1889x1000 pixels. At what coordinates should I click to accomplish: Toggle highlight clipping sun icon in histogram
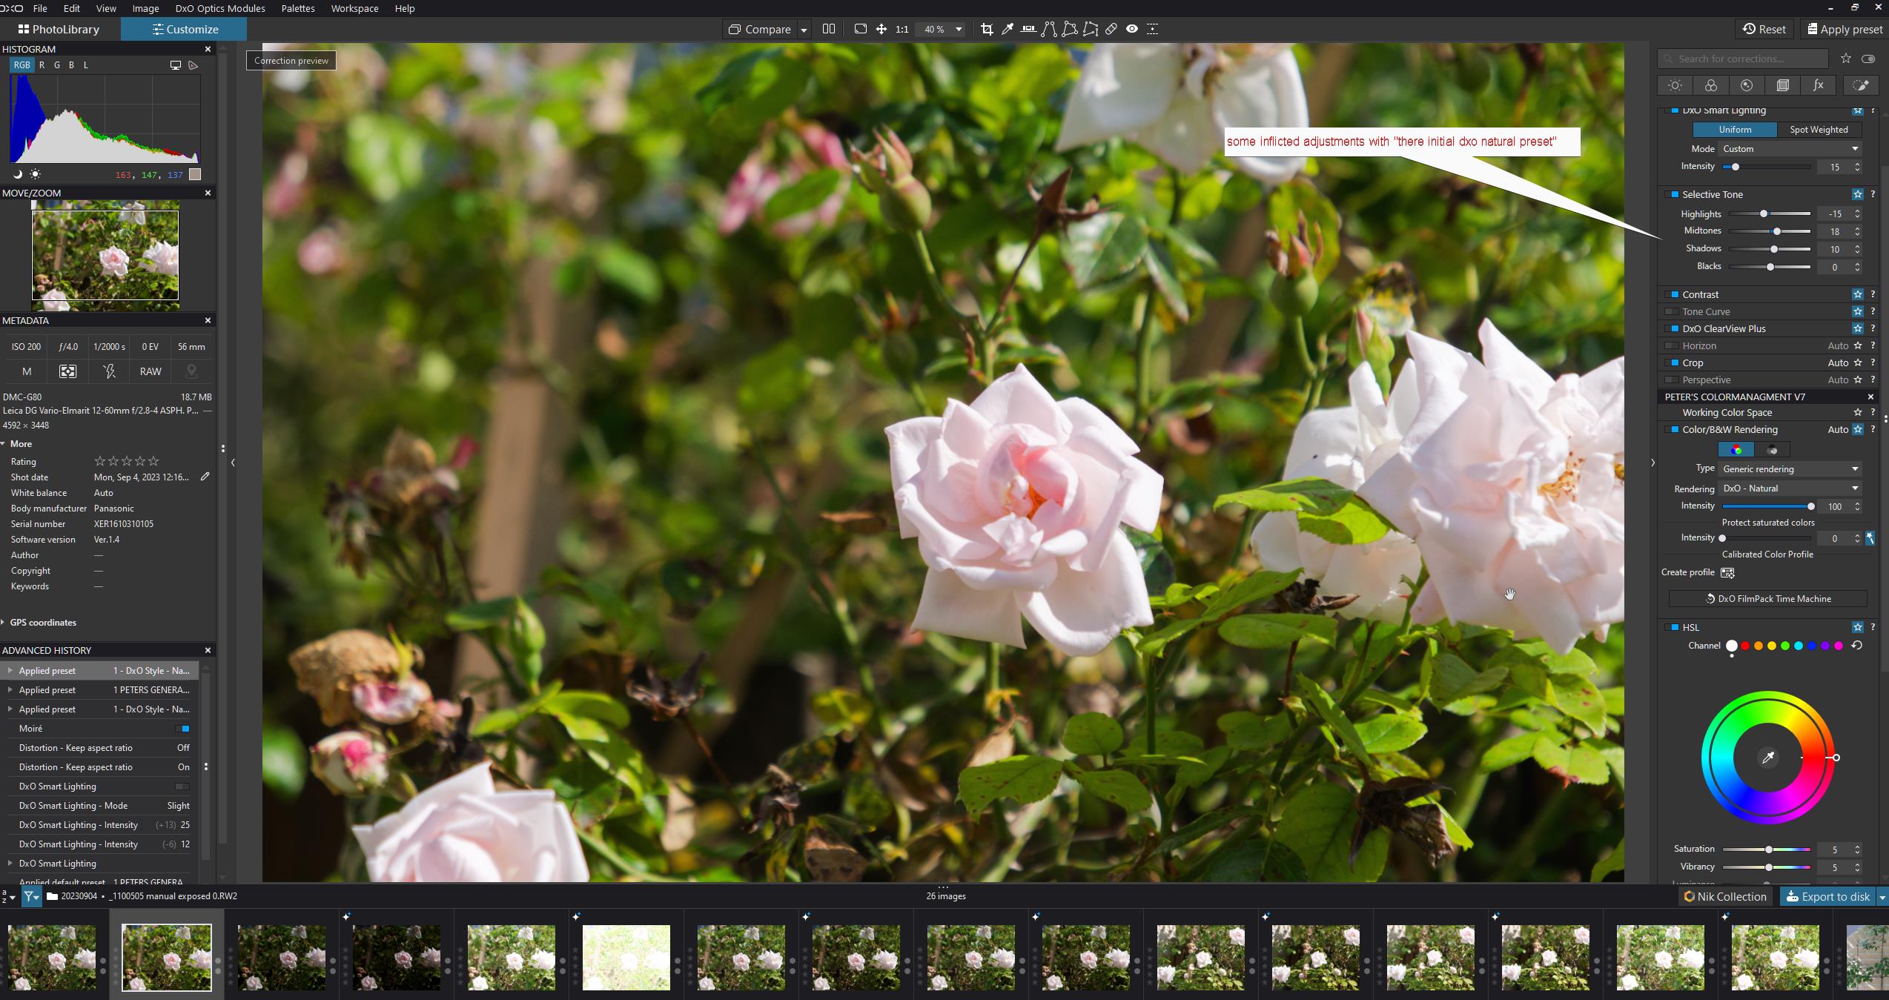[35, 175]
